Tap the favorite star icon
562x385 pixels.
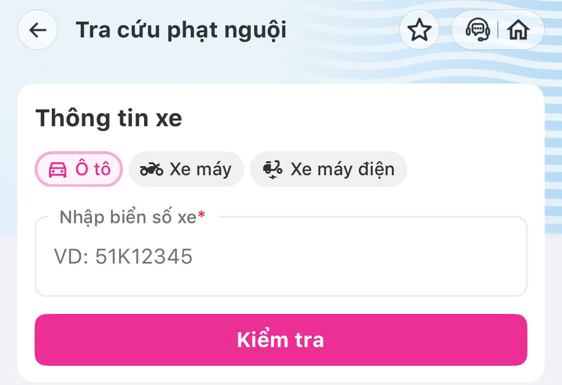[419, 30]
